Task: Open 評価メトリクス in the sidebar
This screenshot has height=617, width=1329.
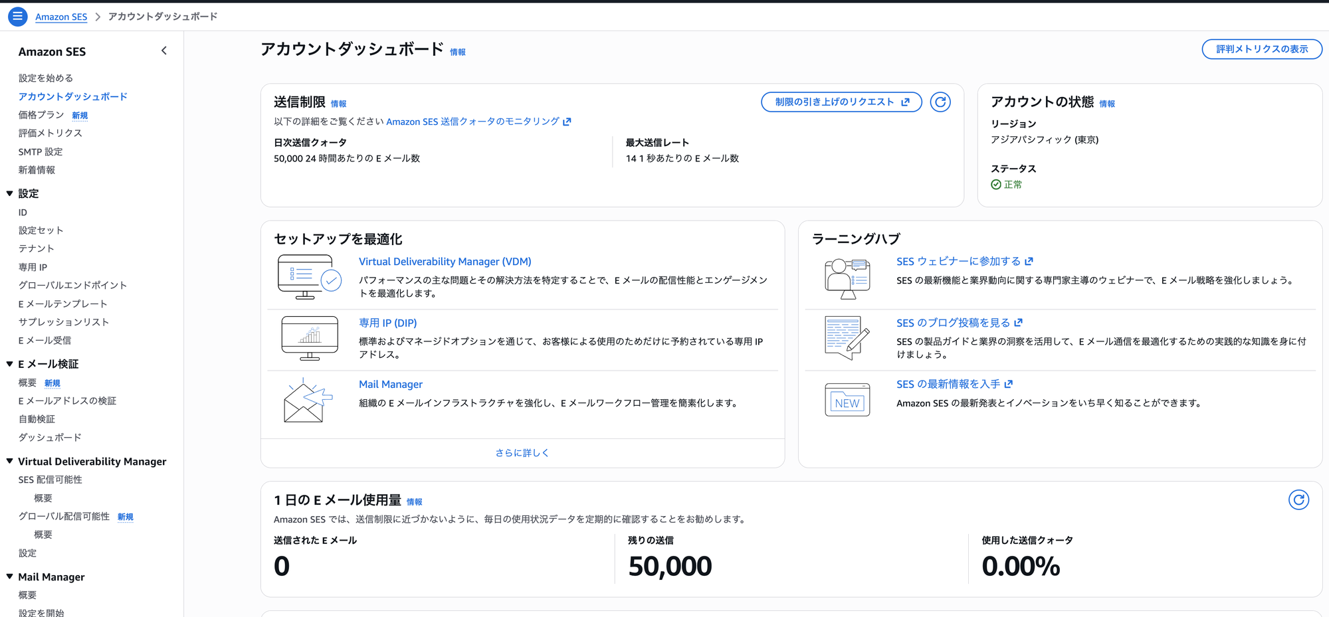Action: pyautogui.click(x=51, y=133)
